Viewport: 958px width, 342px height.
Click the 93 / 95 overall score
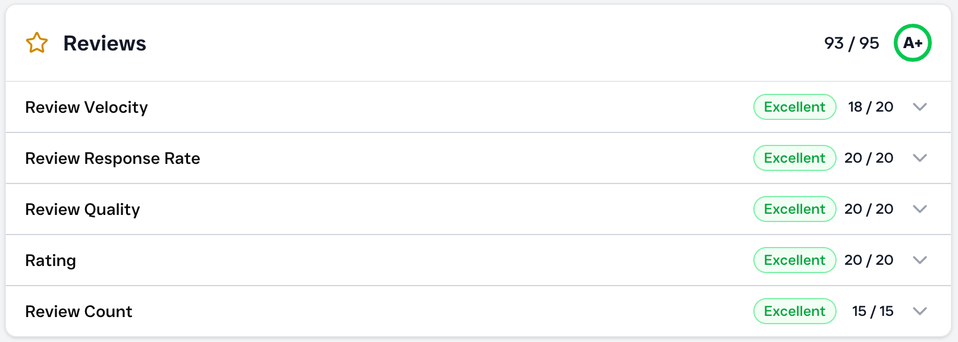click(851, 43)
